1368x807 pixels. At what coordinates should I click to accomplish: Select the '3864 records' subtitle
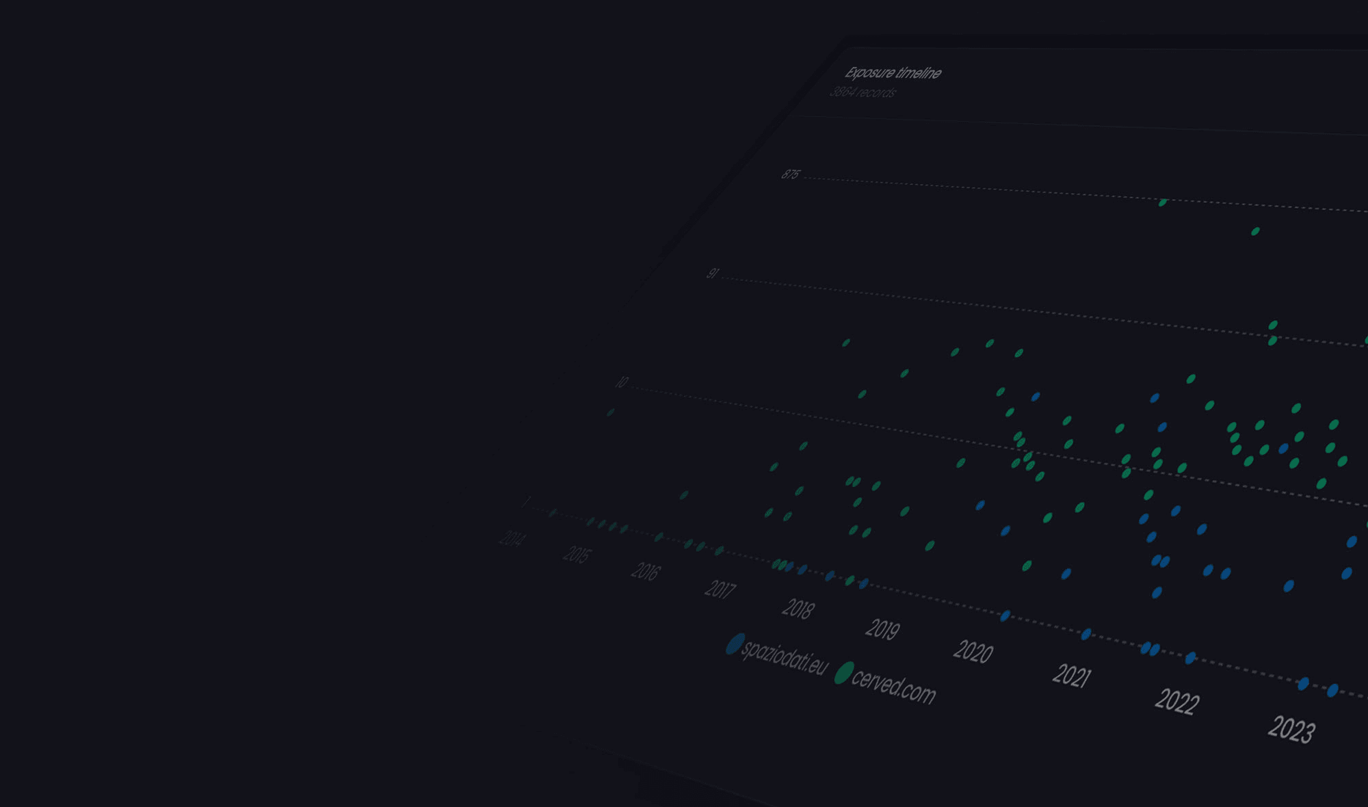coord(863,92)
